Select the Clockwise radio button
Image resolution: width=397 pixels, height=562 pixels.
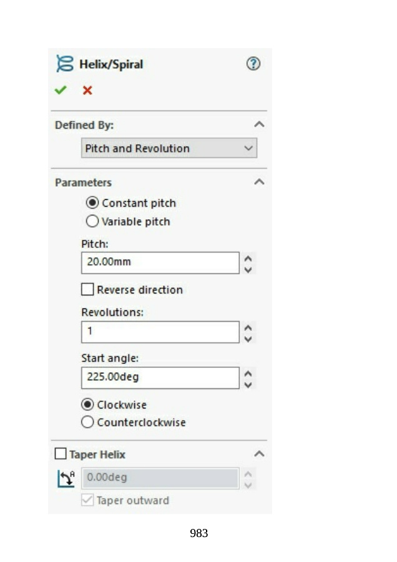coord(88,405)
